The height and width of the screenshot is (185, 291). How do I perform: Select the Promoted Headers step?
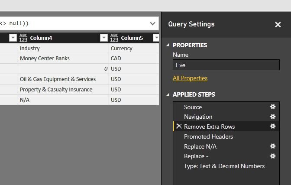pyautogui.click(x=208, y=136)
